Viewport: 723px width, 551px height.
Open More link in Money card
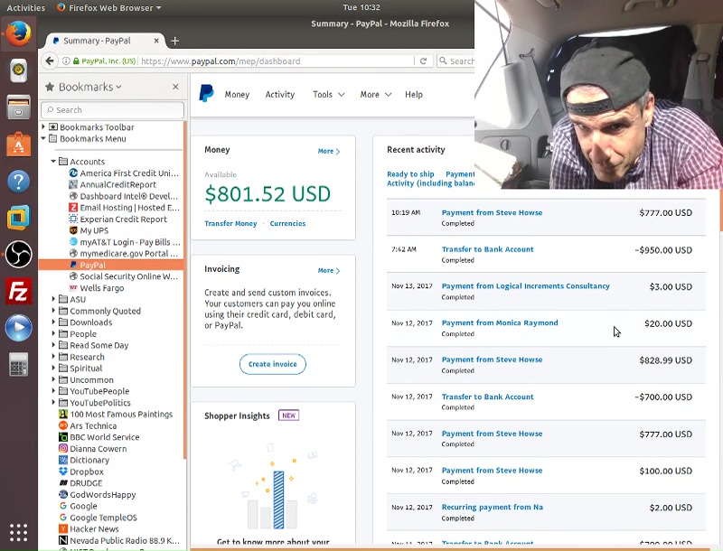tap(329, 151)
